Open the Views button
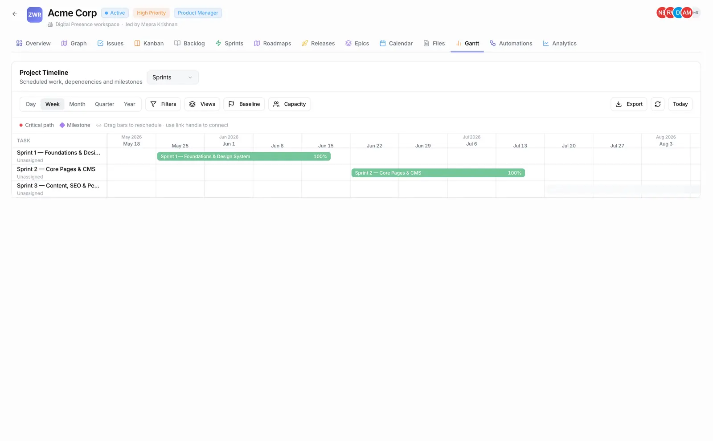Image resolution: width=713 pixels, height=441 pixels. [x=202, y=104]
